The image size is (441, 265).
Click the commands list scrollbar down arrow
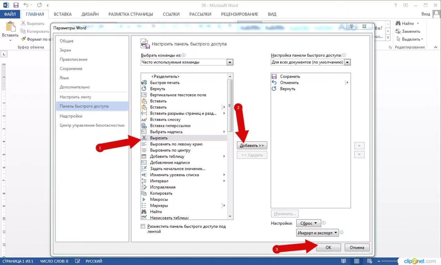click(x=230, y=216)
